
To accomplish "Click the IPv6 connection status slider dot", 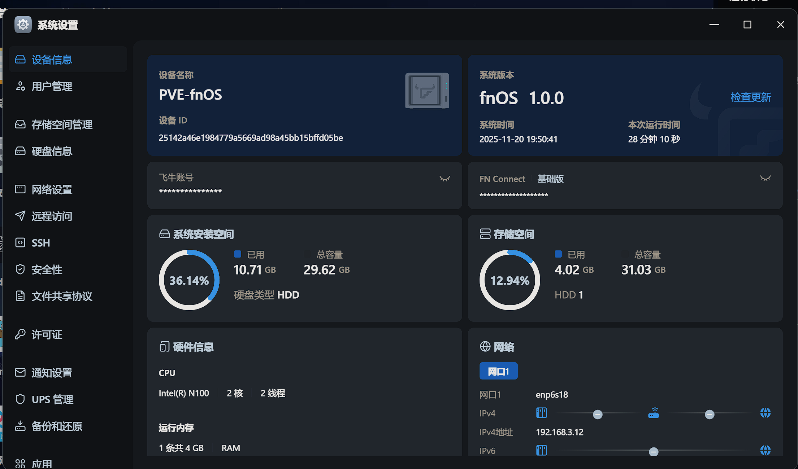I will (x=653, y=452).
